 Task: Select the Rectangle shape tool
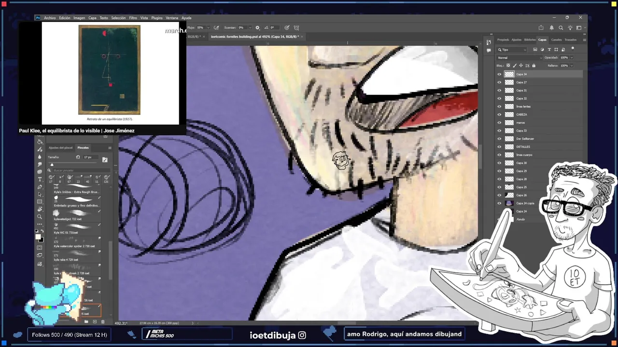click(x=40, y=201)
